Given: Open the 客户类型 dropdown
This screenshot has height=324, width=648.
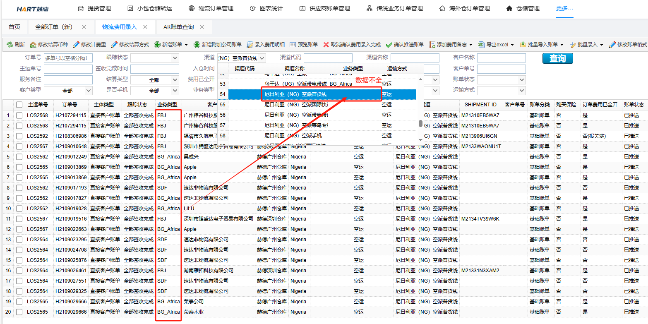Looking at the screenshot, I should [x=68, y=90].
